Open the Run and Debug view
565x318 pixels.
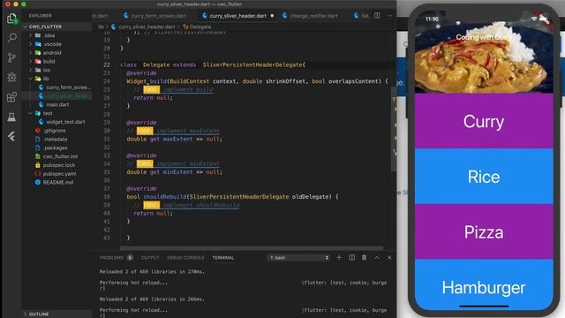pyautogui.click(x=11, y=77)
